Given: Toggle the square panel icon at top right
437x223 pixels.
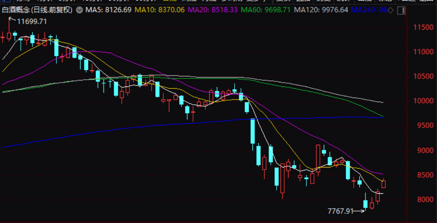Looking at the screenshot, I should coord(400,10).
